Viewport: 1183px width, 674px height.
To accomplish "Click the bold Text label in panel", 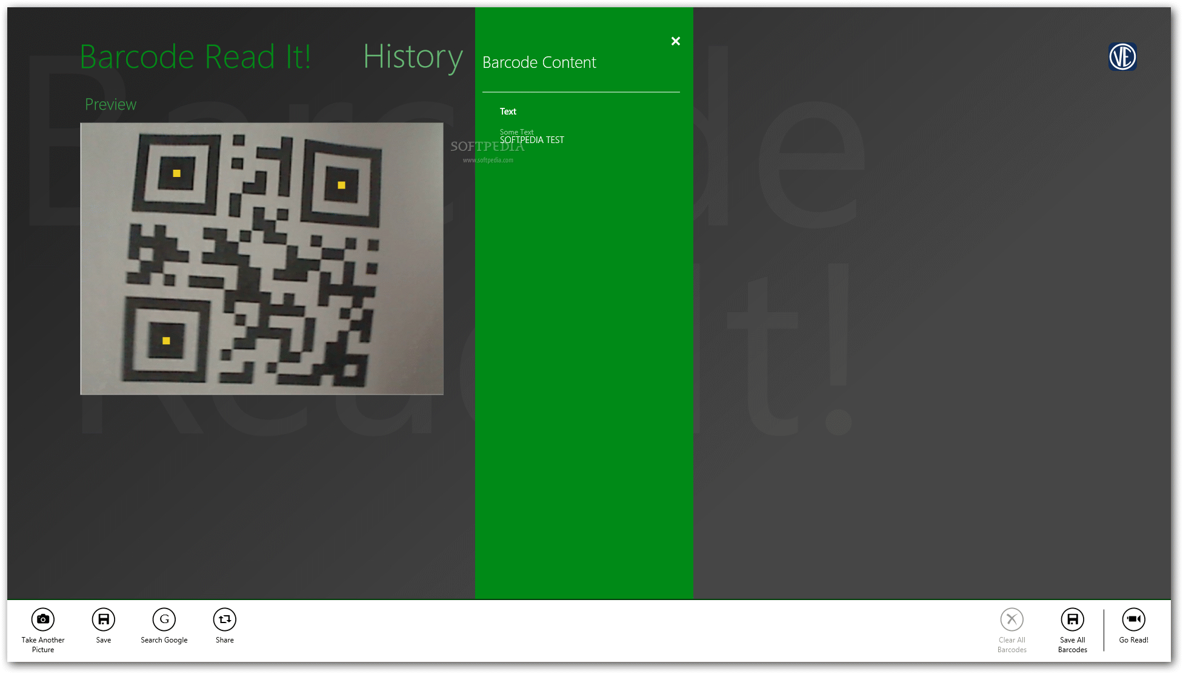I will [508, 112].
